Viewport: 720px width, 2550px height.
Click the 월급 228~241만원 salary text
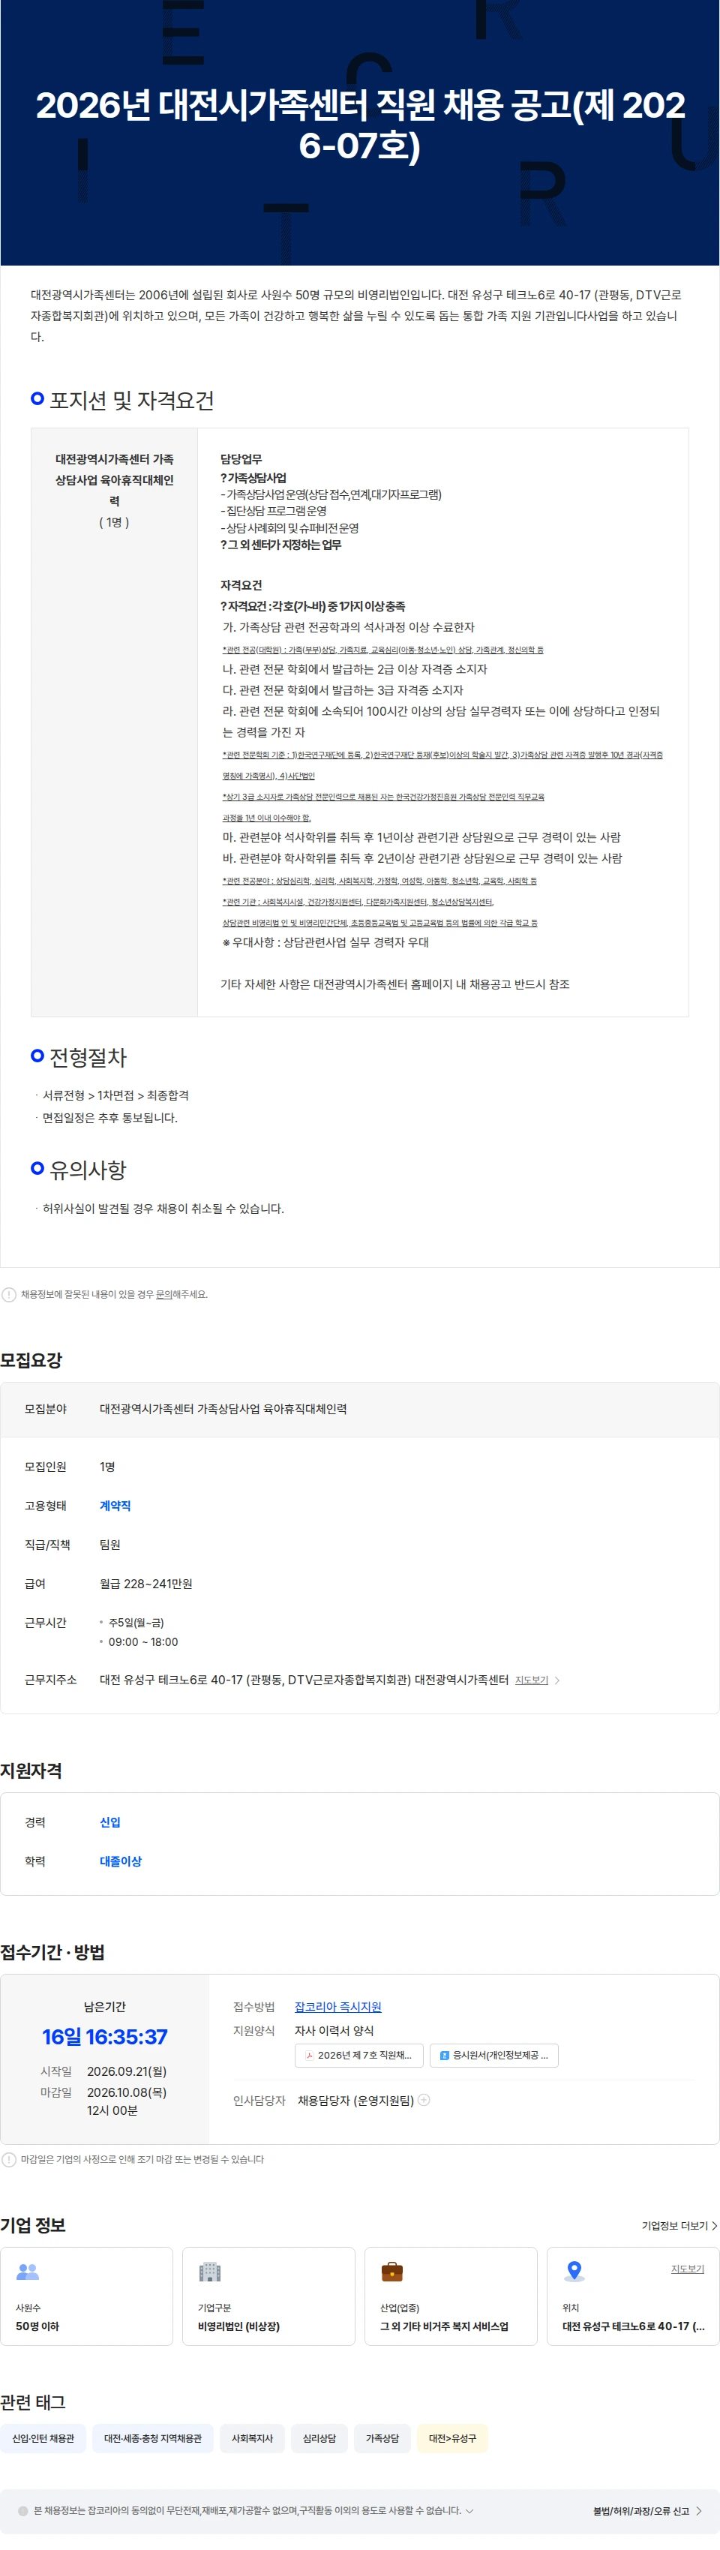146,1583
